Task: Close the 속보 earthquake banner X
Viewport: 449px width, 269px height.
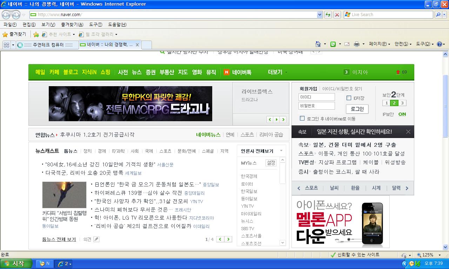Action: pyautogui.click(x=408, y=132)
